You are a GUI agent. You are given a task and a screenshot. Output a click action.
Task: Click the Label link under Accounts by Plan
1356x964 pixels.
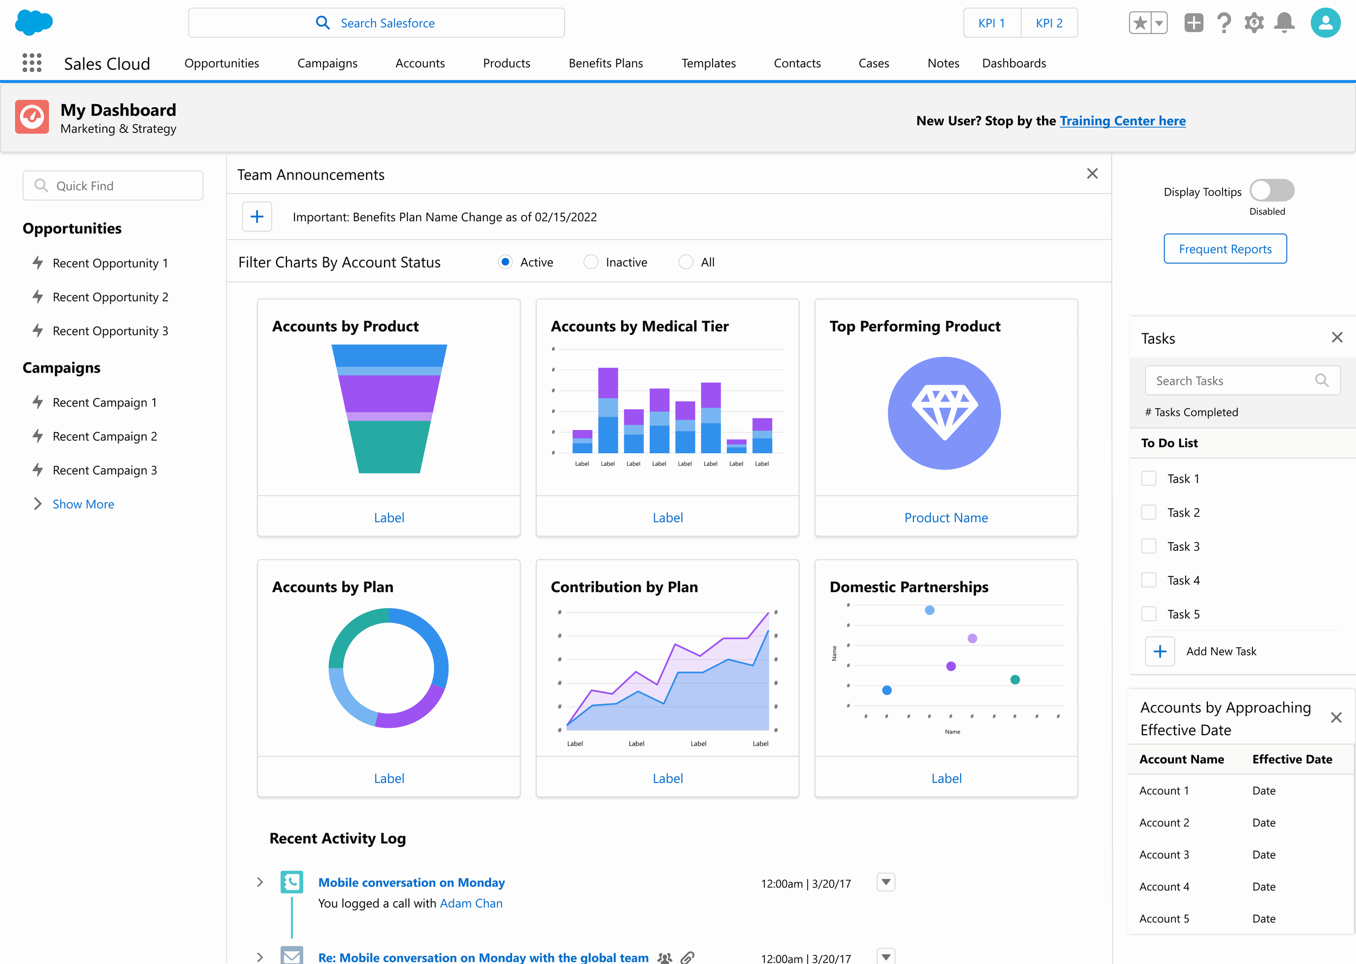point(389,778)
